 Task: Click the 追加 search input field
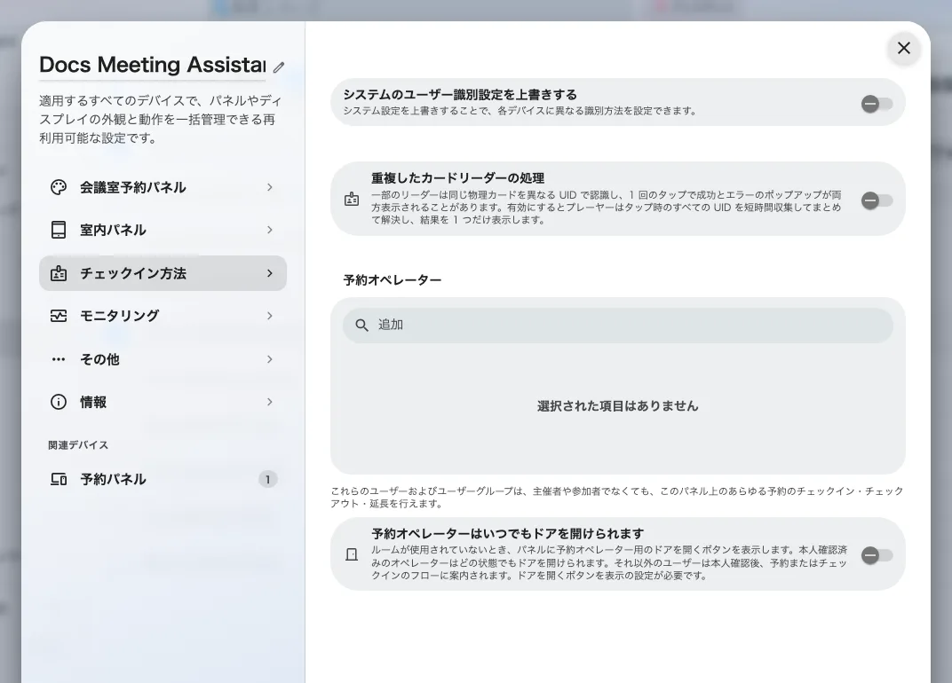pos(617,326)
